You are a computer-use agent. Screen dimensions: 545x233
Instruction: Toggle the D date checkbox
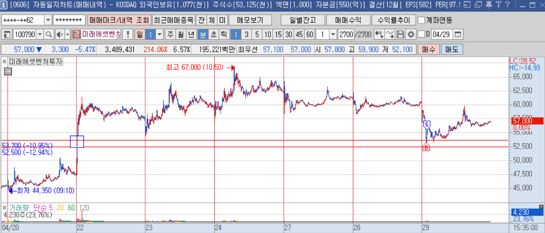[x=421, y=35]
